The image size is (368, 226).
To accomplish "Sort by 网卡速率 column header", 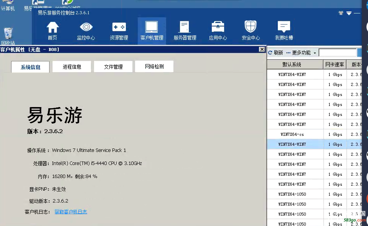I will [335, 64].
